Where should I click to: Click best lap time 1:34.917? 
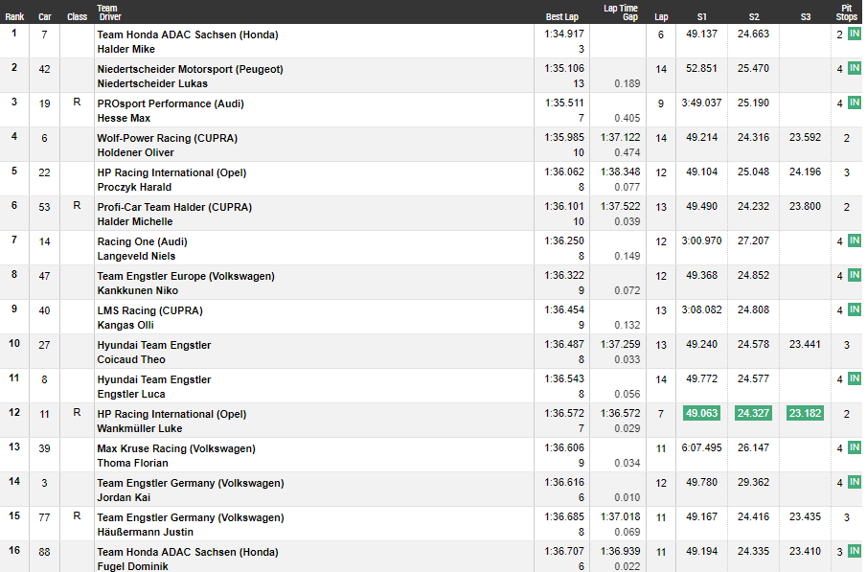click(x=564, y=34)
